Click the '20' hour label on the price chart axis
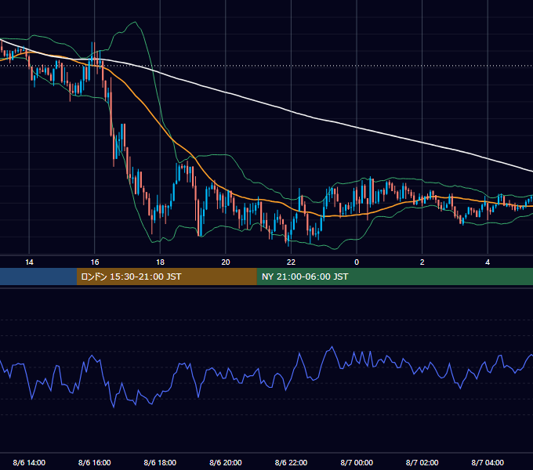This screenshot has height=470, width=533. (226, 262)
